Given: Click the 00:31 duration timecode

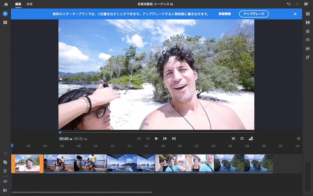Looking at the screenshot, I should click(81, 139).
